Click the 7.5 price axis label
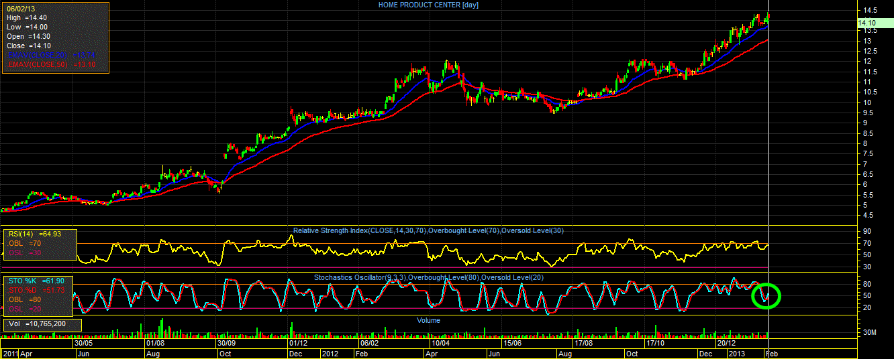Viewport: 894px width, 359px height. click(x=869, y=154)
